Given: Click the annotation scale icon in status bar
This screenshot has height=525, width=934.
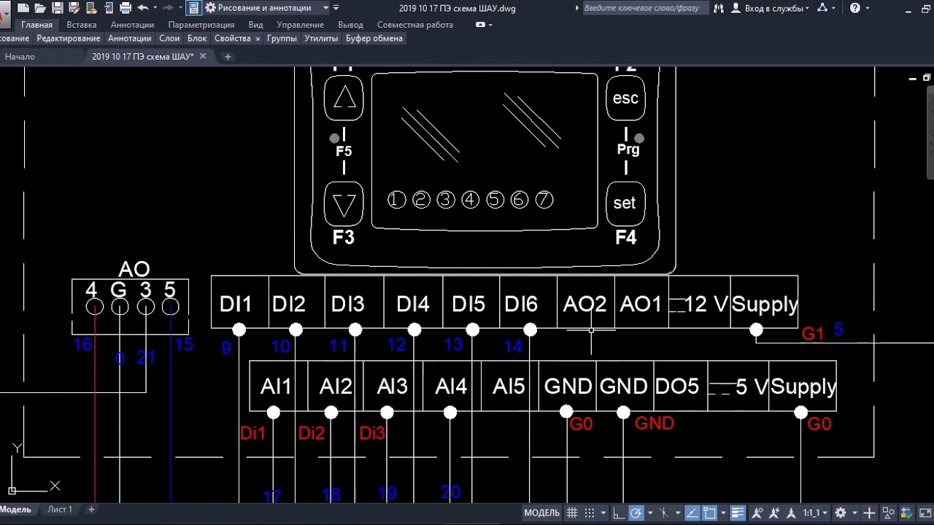Looking at the screenshot, I should pyautogui.click(x=792, y=513).
